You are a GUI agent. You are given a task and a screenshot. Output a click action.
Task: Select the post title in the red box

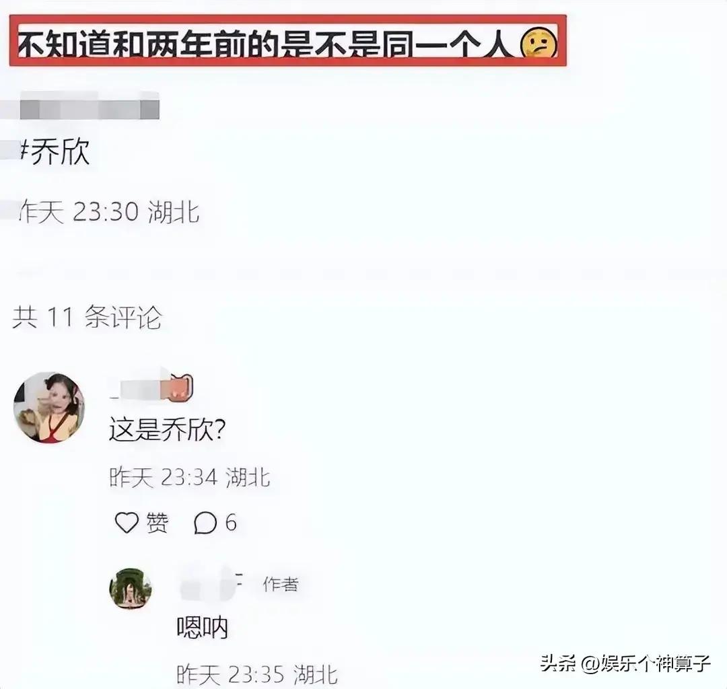click(287, 41)
